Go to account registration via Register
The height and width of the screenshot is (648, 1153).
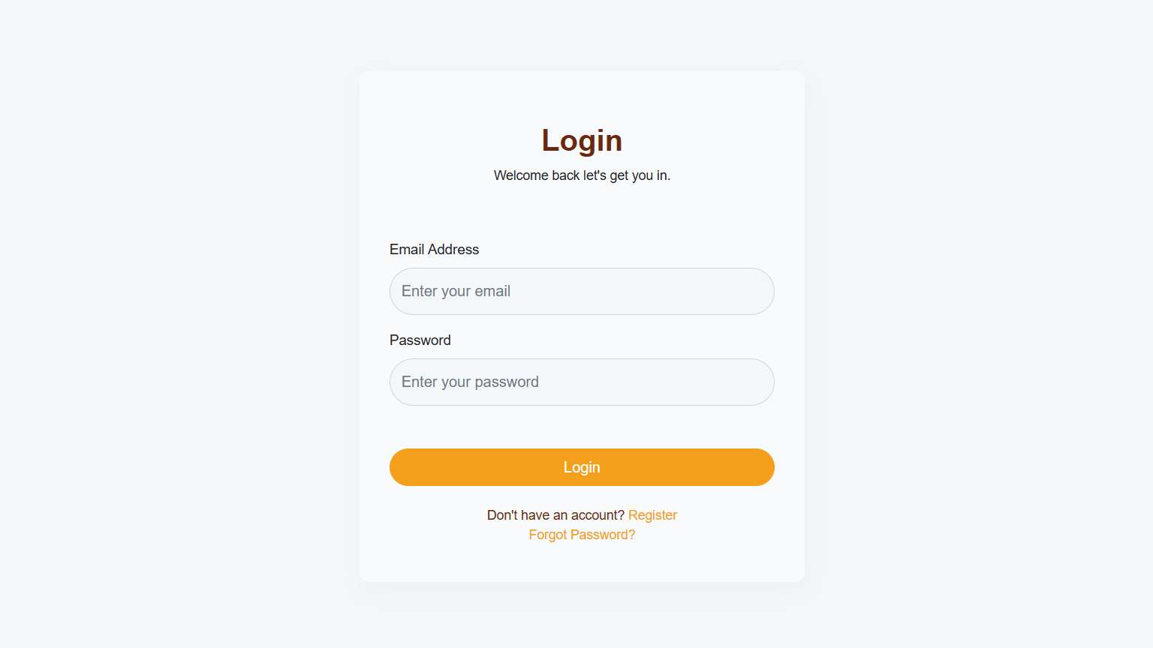pyautogui.click(x=652, y=515)
